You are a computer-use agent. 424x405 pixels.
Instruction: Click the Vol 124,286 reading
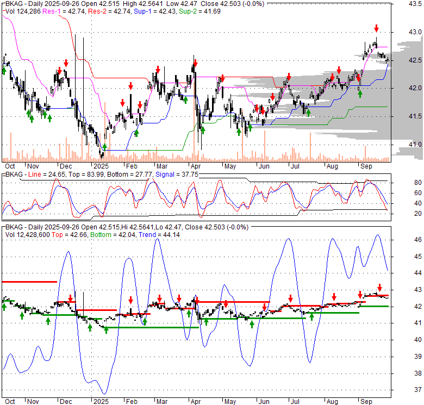23,11
